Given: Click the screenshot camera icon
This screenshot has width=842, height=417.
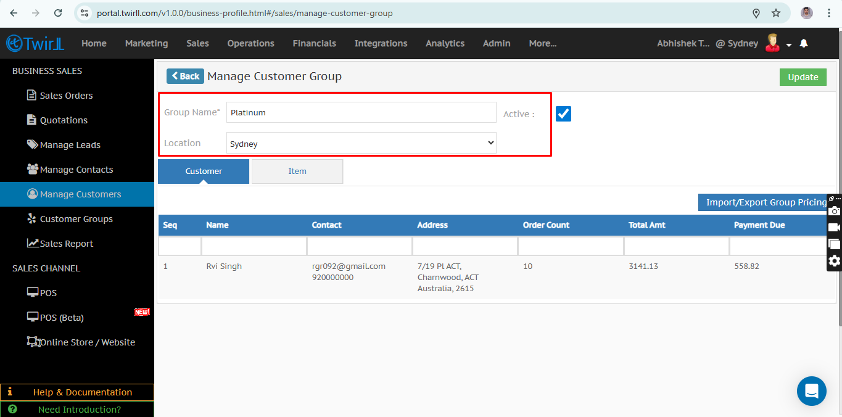Looking at the screenshot, I should point(835,211).
